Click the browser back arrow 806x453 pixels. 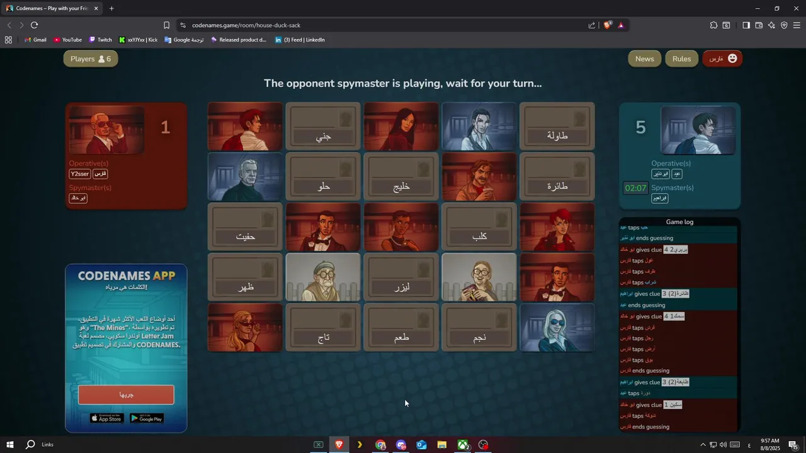9,25
